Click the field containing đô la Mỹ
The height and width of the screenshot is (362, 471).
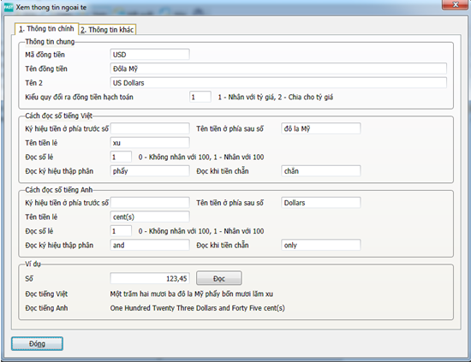321,128
